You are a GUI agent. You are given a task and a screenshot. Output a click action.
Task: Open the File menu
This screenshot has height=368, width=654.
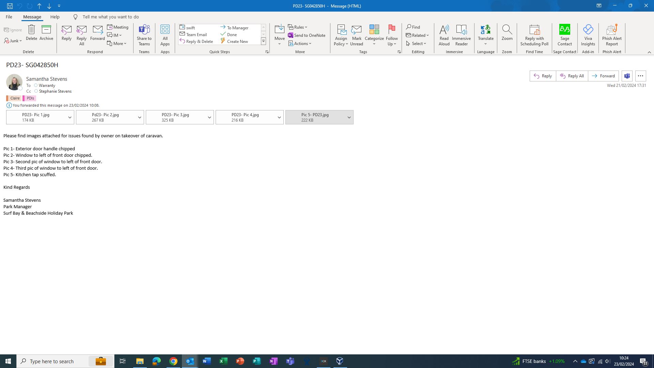[x=9, y=17]
